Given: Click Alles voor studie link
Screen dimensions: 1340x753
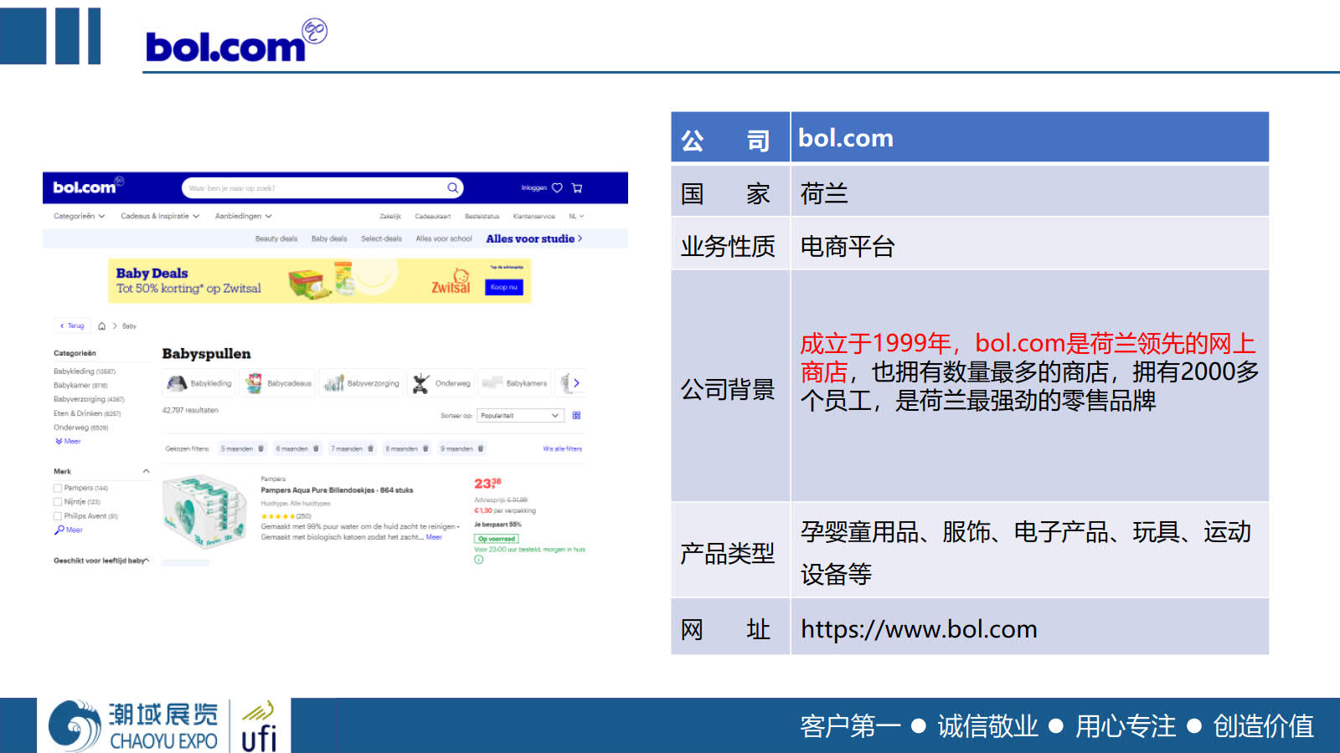Looking at the screenshot, I should 533,238.
